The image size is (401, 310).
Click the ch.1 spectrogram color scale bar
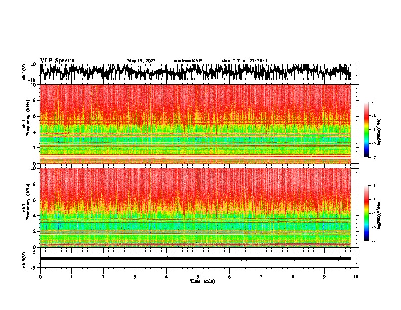click(367, 130)
